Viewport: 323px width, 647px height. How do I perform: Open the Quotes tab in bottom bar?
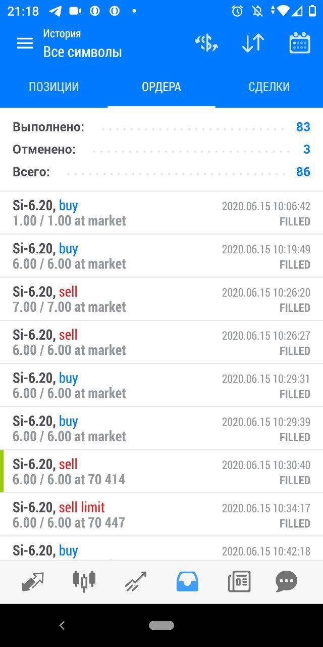click(33, 581)
